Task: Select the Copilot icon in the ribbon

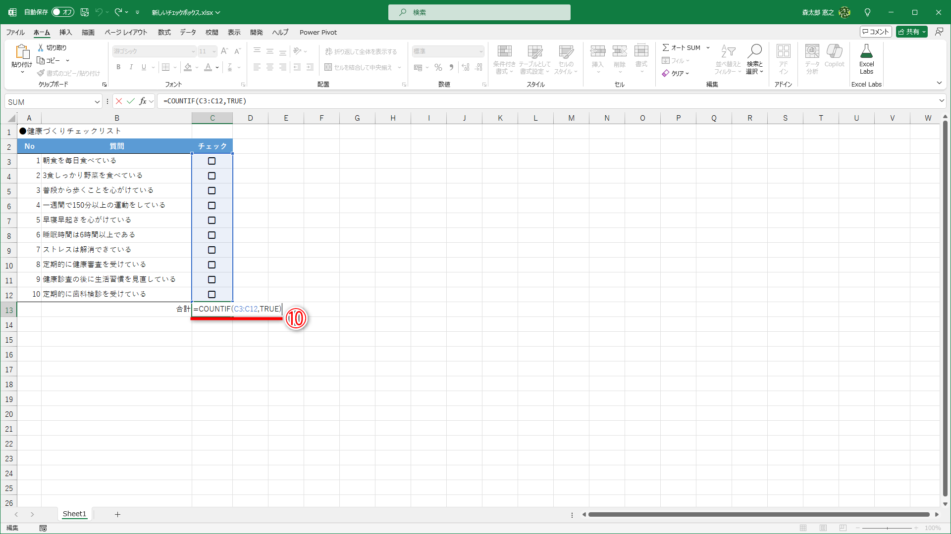Action: [834, 58]
